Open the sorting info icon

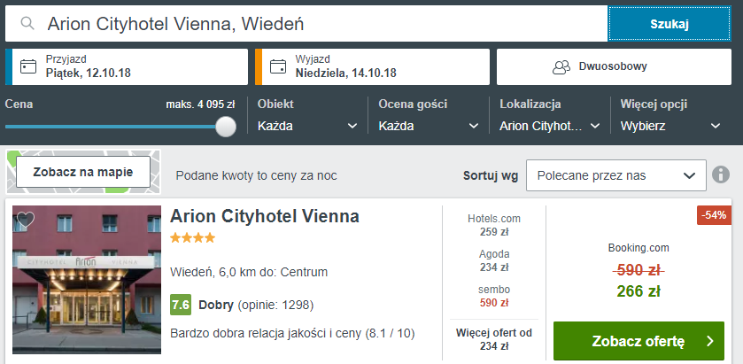(721, 174)
